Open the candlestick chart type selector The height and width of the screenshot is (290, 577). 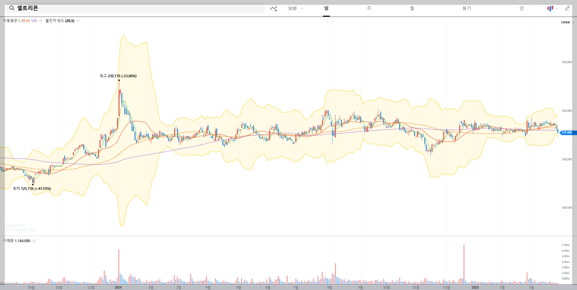[552, 8]
